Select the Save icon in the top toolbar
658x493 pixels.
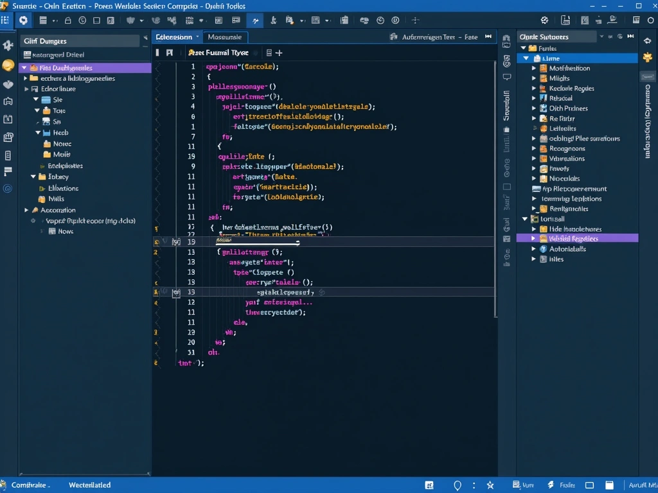[42, 20]
